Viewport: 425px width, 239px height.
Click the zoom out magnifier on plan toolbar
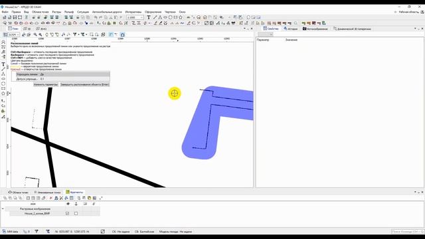(x=41, y=35)
